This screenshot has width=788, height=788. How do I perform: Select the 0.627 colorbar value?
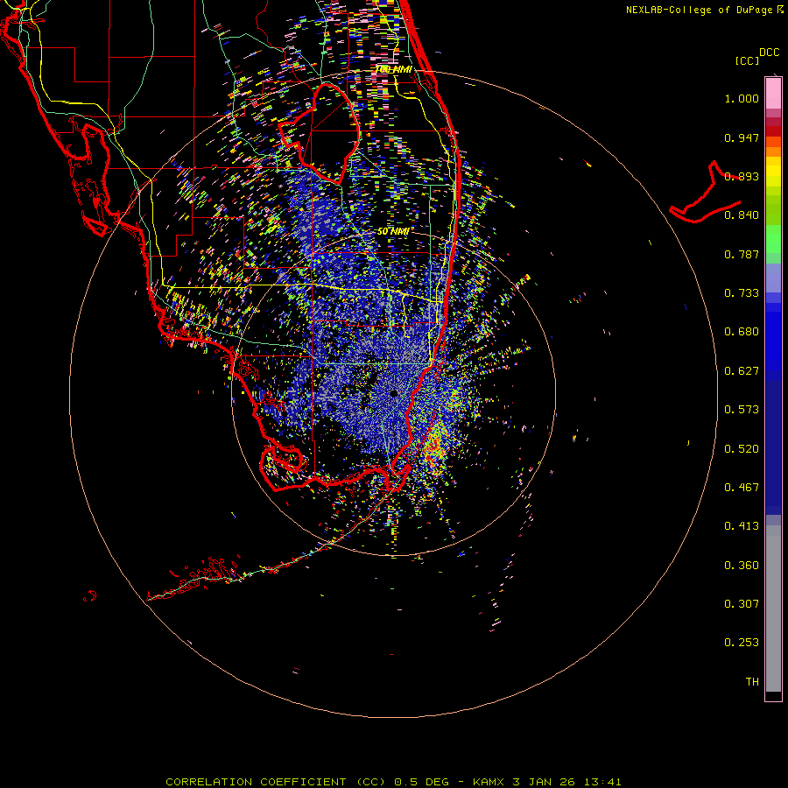pyautogui.click(x=742, y=371)
